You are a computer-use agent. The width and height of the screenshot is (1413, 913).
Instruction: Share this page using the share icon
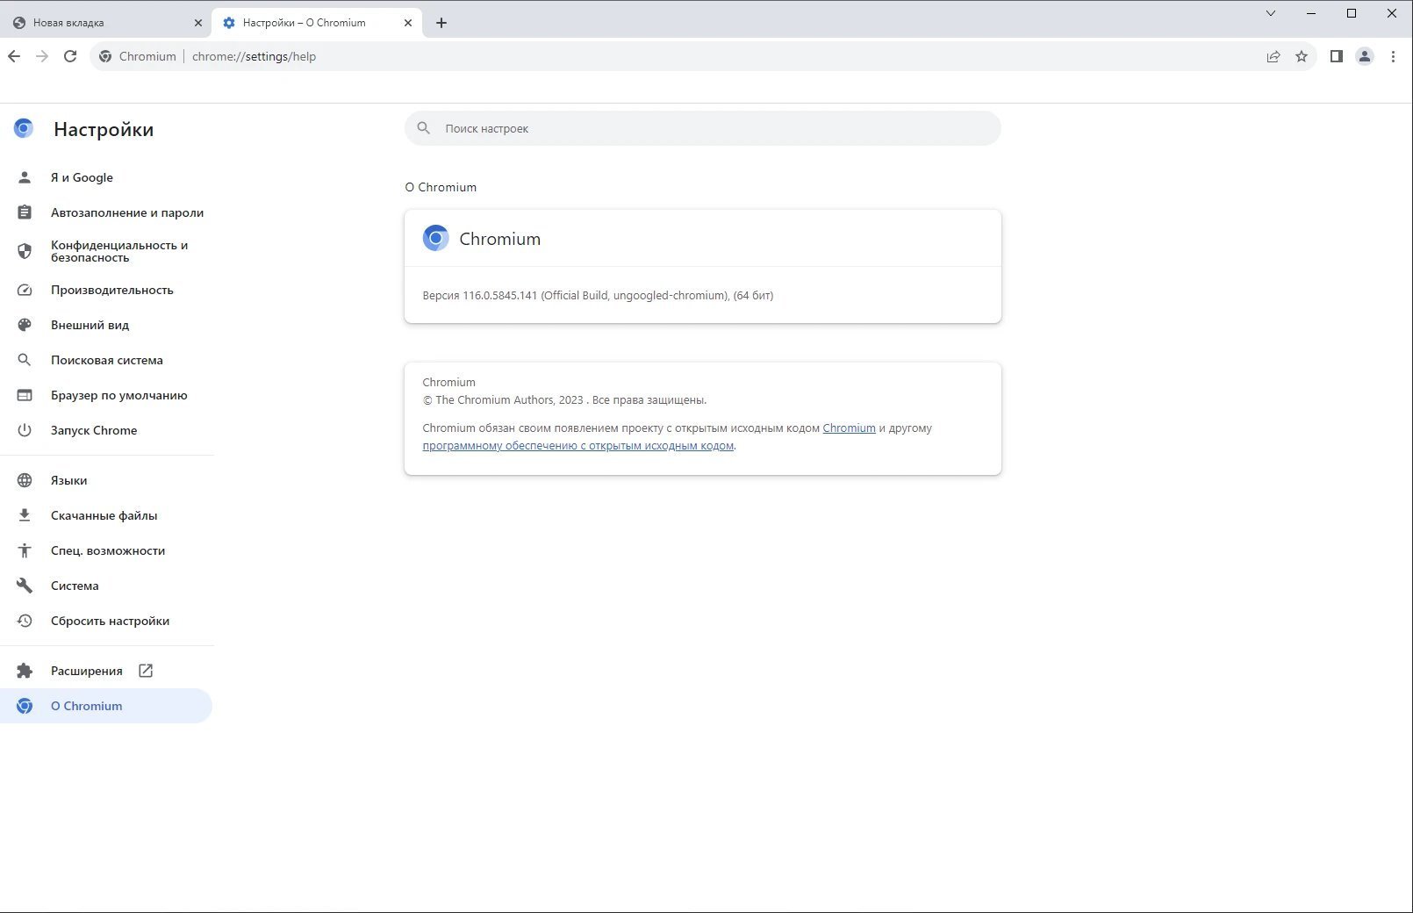(1273, 56)
